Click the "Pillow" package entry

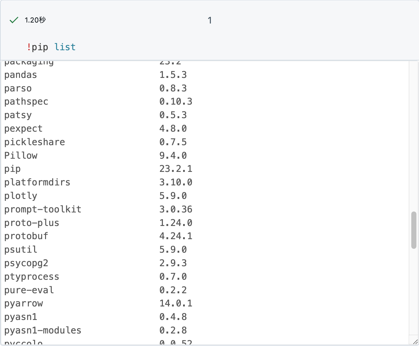coord(21,155)
